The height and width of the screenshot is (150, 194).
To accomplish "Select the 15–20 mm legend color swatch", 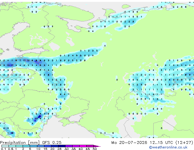I will [x=48, y=146].
